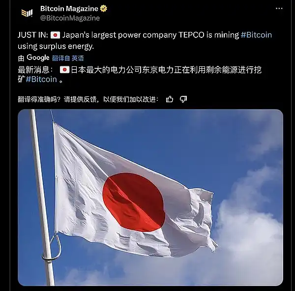Image resolution: width=295 pixels, height=291 pixels.
Task: Click the 英语 source language label
Action: click(x=78, y=58)
